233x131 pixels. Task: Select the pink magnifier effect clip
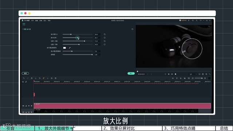[x=122, y=106]
